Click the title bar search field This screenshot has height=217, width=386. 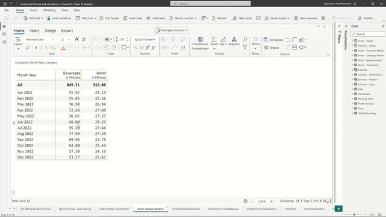[210, 4]
